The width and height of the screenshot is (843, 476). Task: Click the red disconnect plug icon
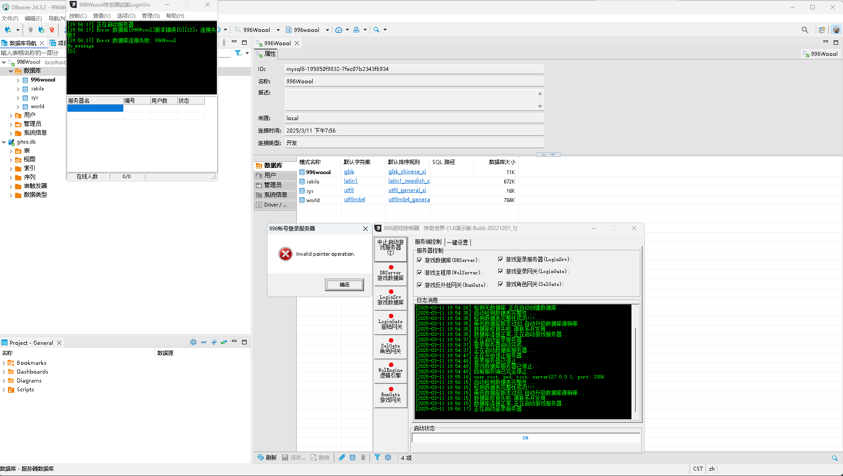(52, 30)
